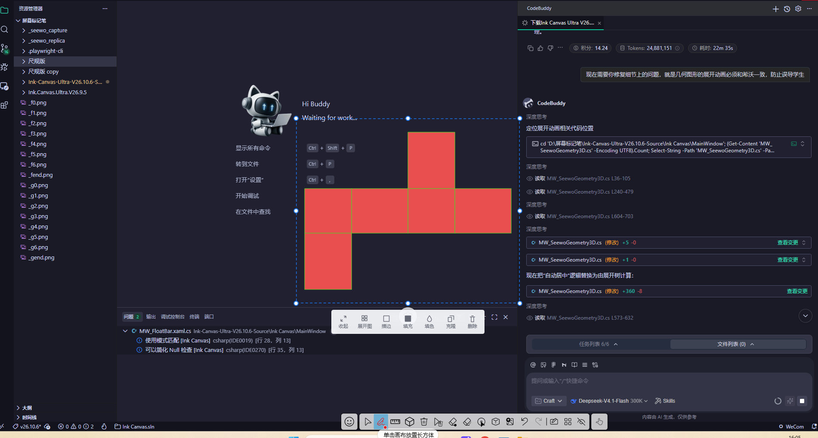
Task: Click the circle lasso selection icon
Action: [x=482, y=422]
